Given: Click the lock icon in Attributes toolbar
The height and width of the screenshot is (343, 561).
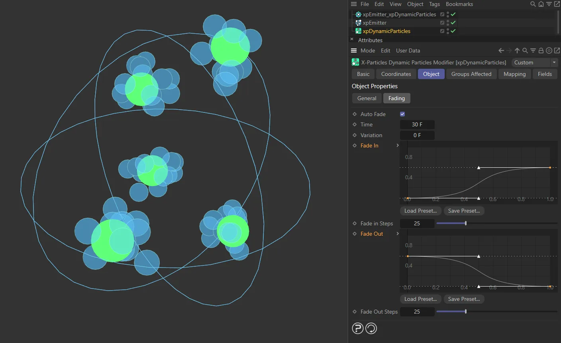Looking at the screenshot, I should [541, 50].
